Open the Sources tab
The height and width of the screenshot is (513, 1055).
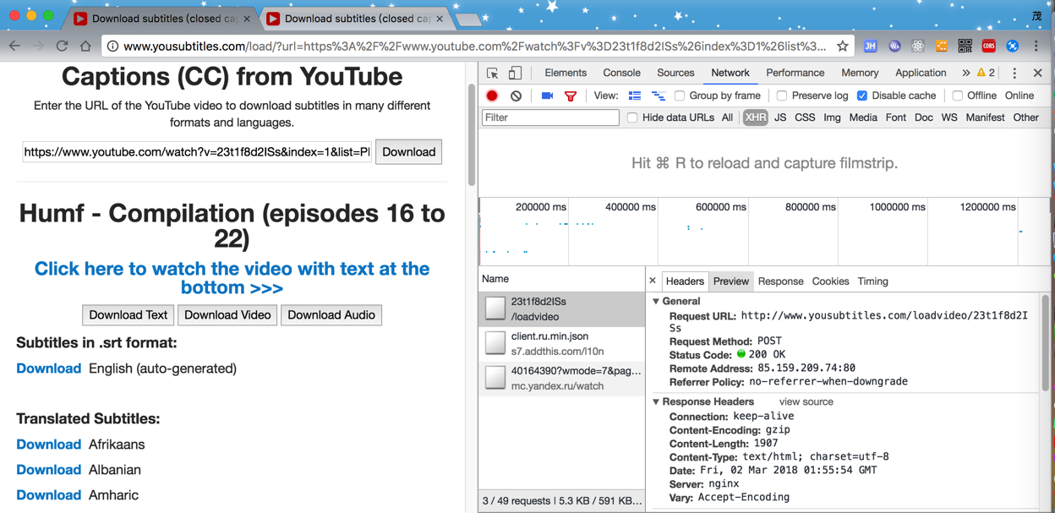click(675, 74)
